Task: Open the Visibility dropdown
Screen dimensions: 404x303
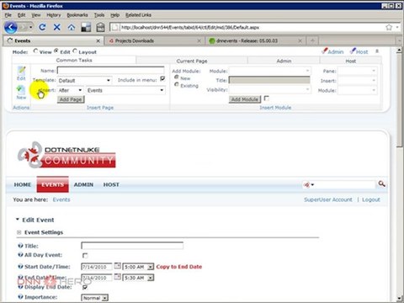Action: click(x=269, y=90)
